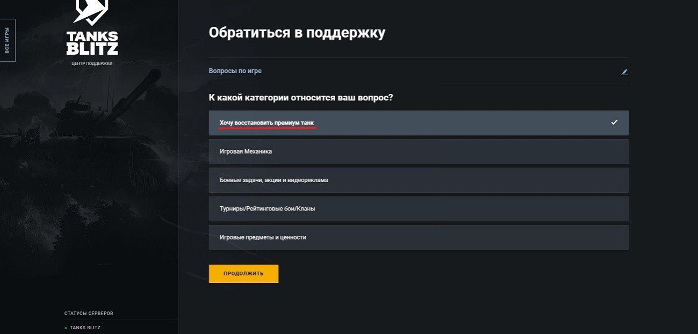This screenshot has width=698, height=334.
Task: Click the yellow ПРОДОЛЖИТЬ button
Action: pos(243,273)
